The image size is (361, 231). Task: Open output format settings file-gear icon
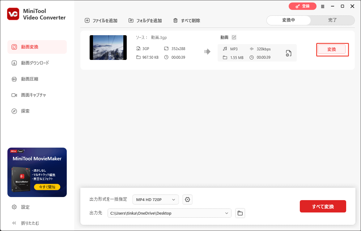[288, 53]
